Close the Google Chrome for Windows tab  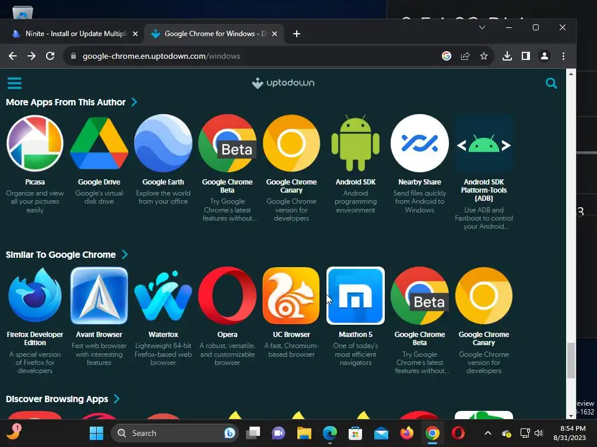click(x=275, y=34)
